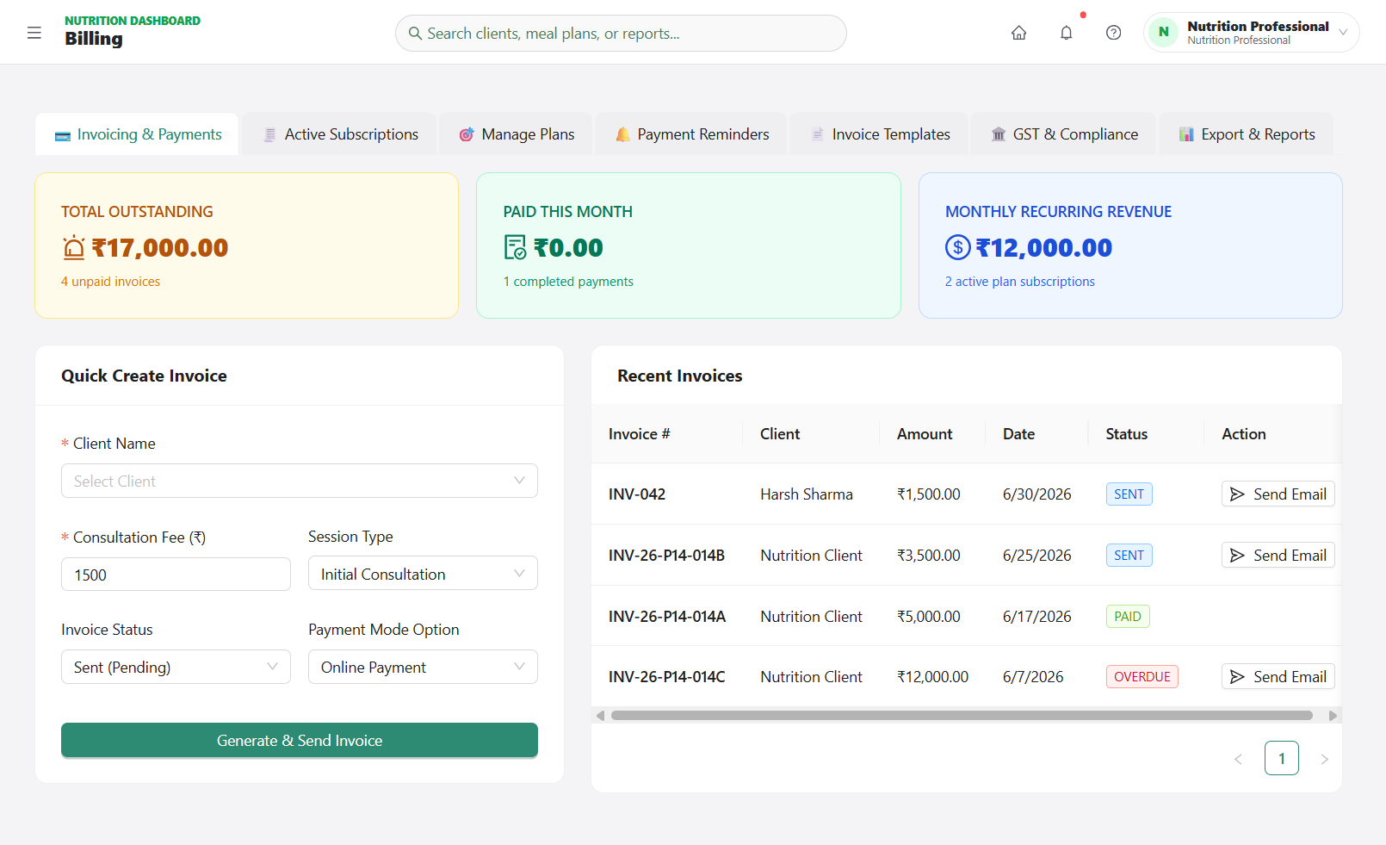Viewport: 1386px width, 845px height.
Task: Open the Select Client dropdown
Action: [300, 481]
